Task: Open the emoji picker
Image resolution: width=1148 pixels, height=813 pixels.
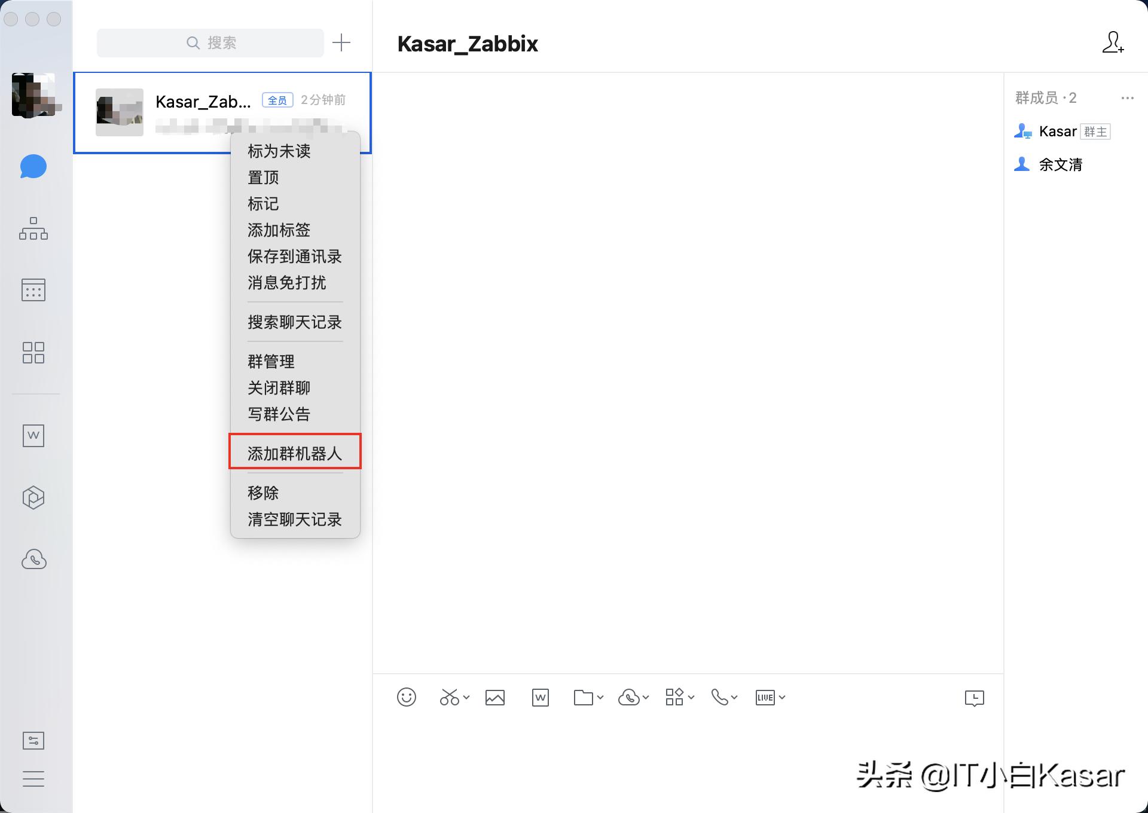Action: click(x=407, y=697)
